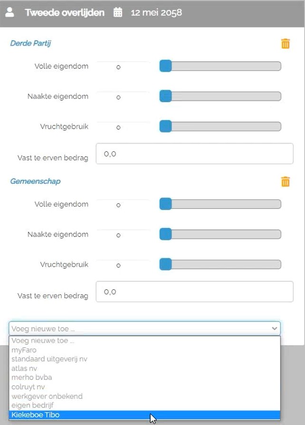This screenshot has height=425, width=305.
Task: Pick atlas nv in the list
Action: coord(24,368)
